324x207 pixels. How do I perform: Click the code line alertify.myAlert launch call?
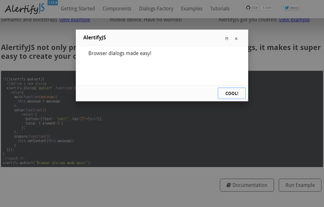tap(47, 163)
